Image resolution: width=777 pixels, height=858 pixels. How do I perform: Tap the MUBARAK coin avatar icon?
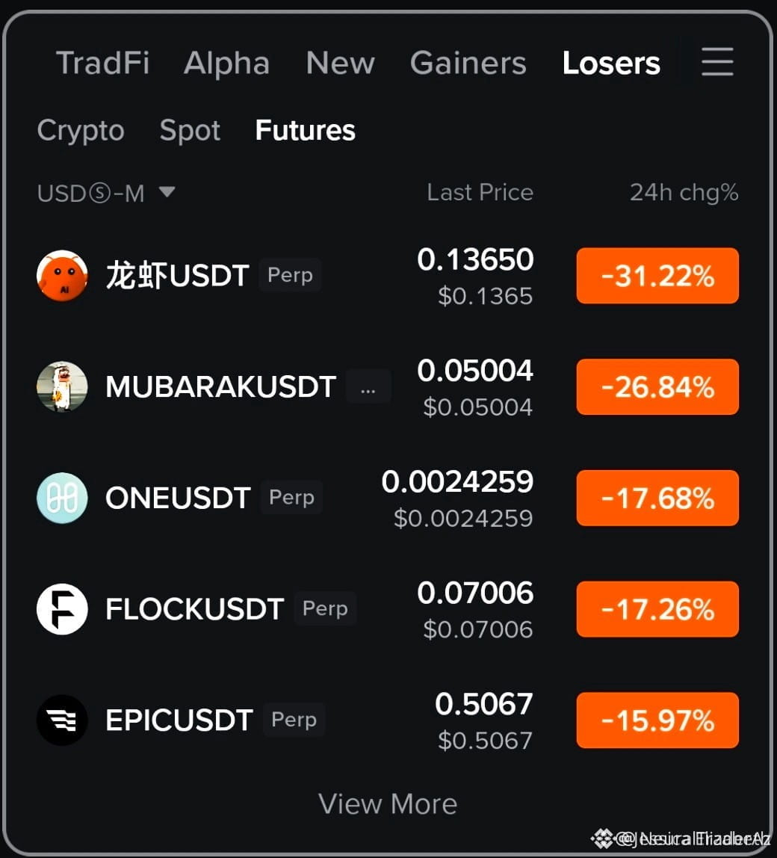[62, 387]
